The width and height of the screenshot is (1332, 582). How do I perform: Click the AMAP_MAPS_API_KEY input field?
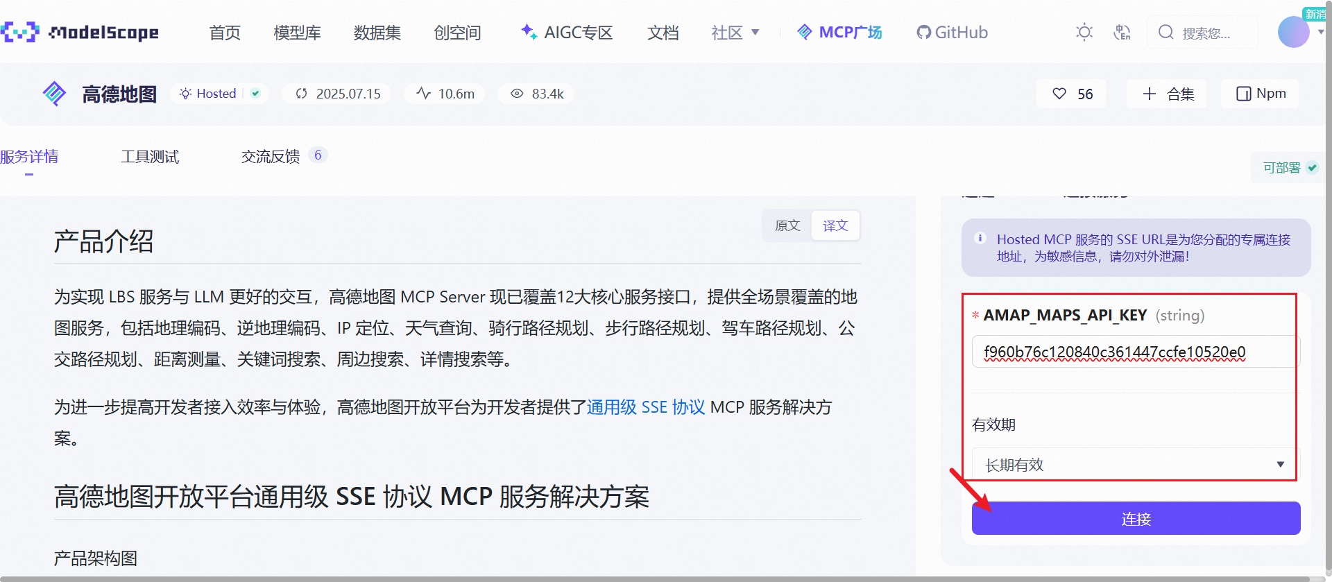(x=1135, y=352)
